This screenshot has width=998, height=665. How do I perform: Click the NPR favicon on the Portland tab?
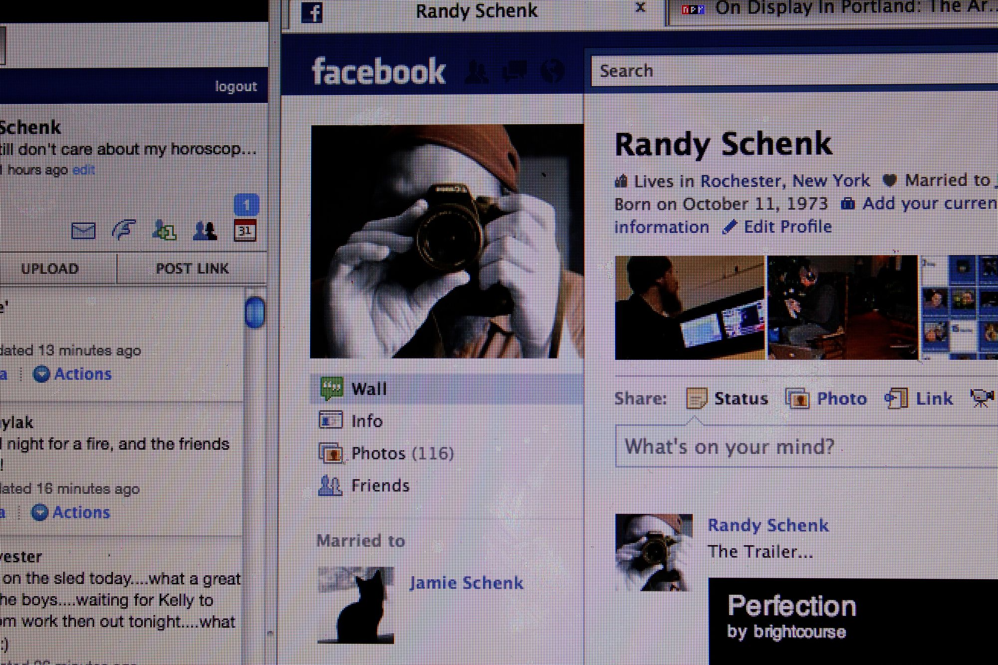point(693,9)
